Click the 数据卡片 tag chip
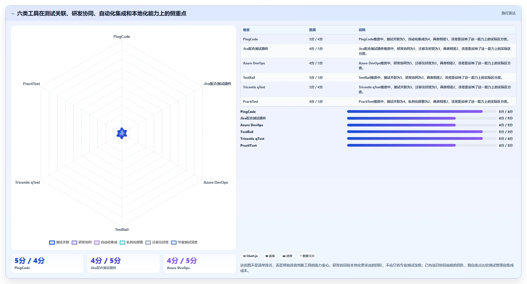This screenshot has width=527, height=284. (307, 256)
